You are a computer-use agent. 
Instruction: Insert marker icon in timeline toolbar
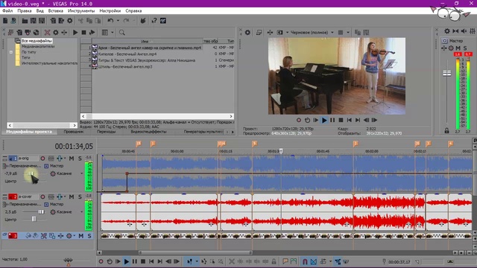tap(285, 261)
